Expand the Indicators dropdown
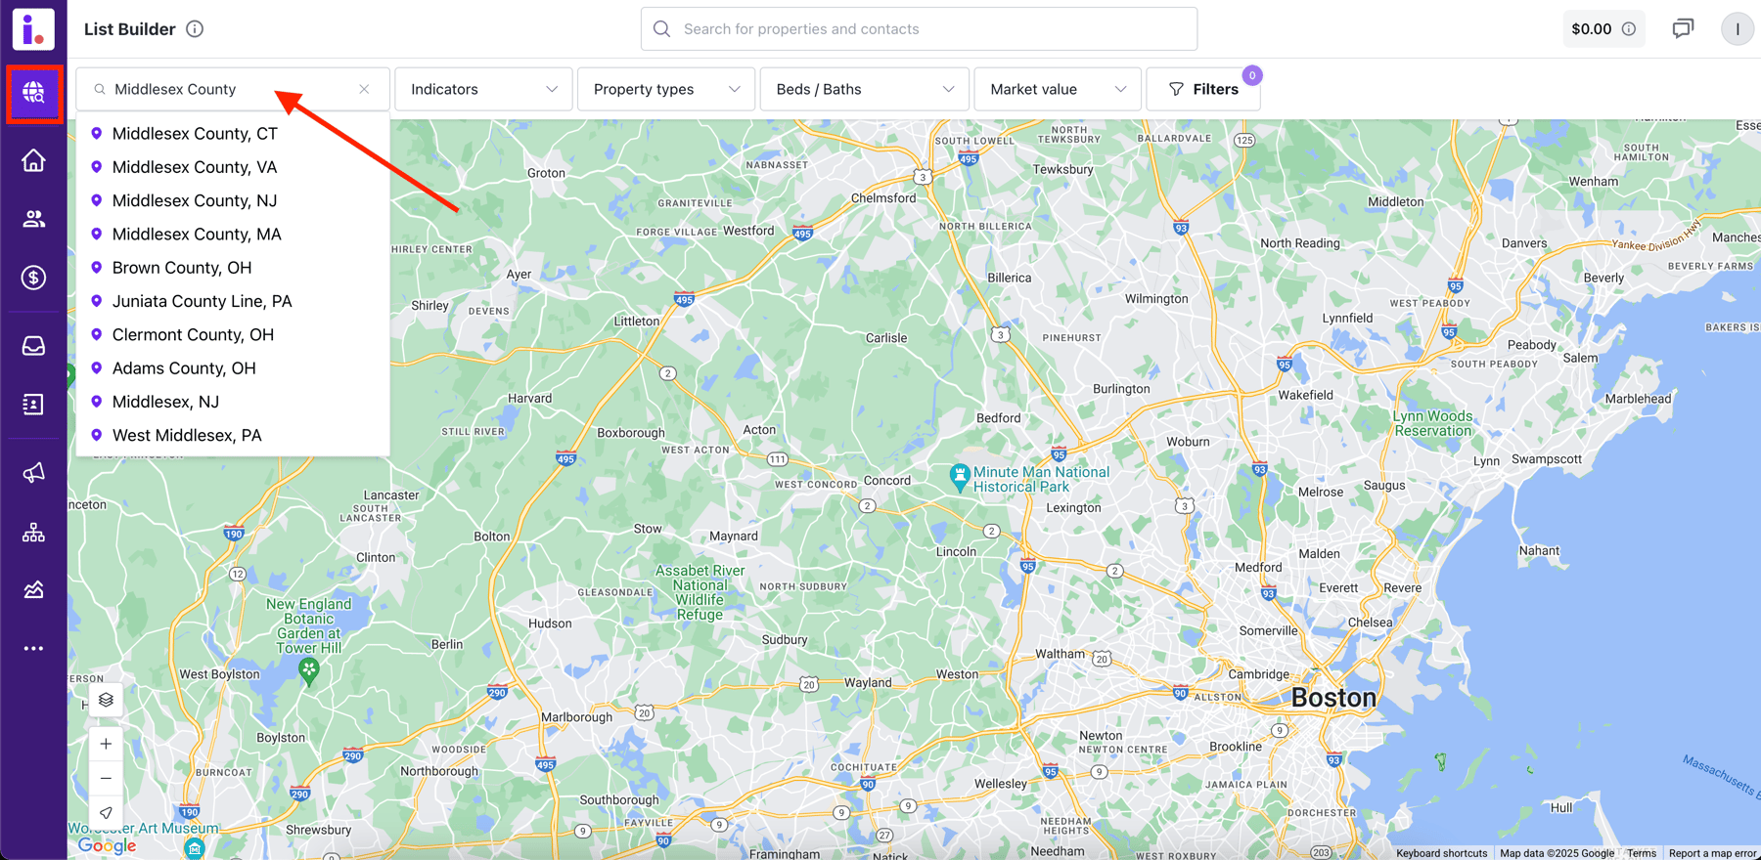Screen dimensions: 1761x860 pos(483,89)
